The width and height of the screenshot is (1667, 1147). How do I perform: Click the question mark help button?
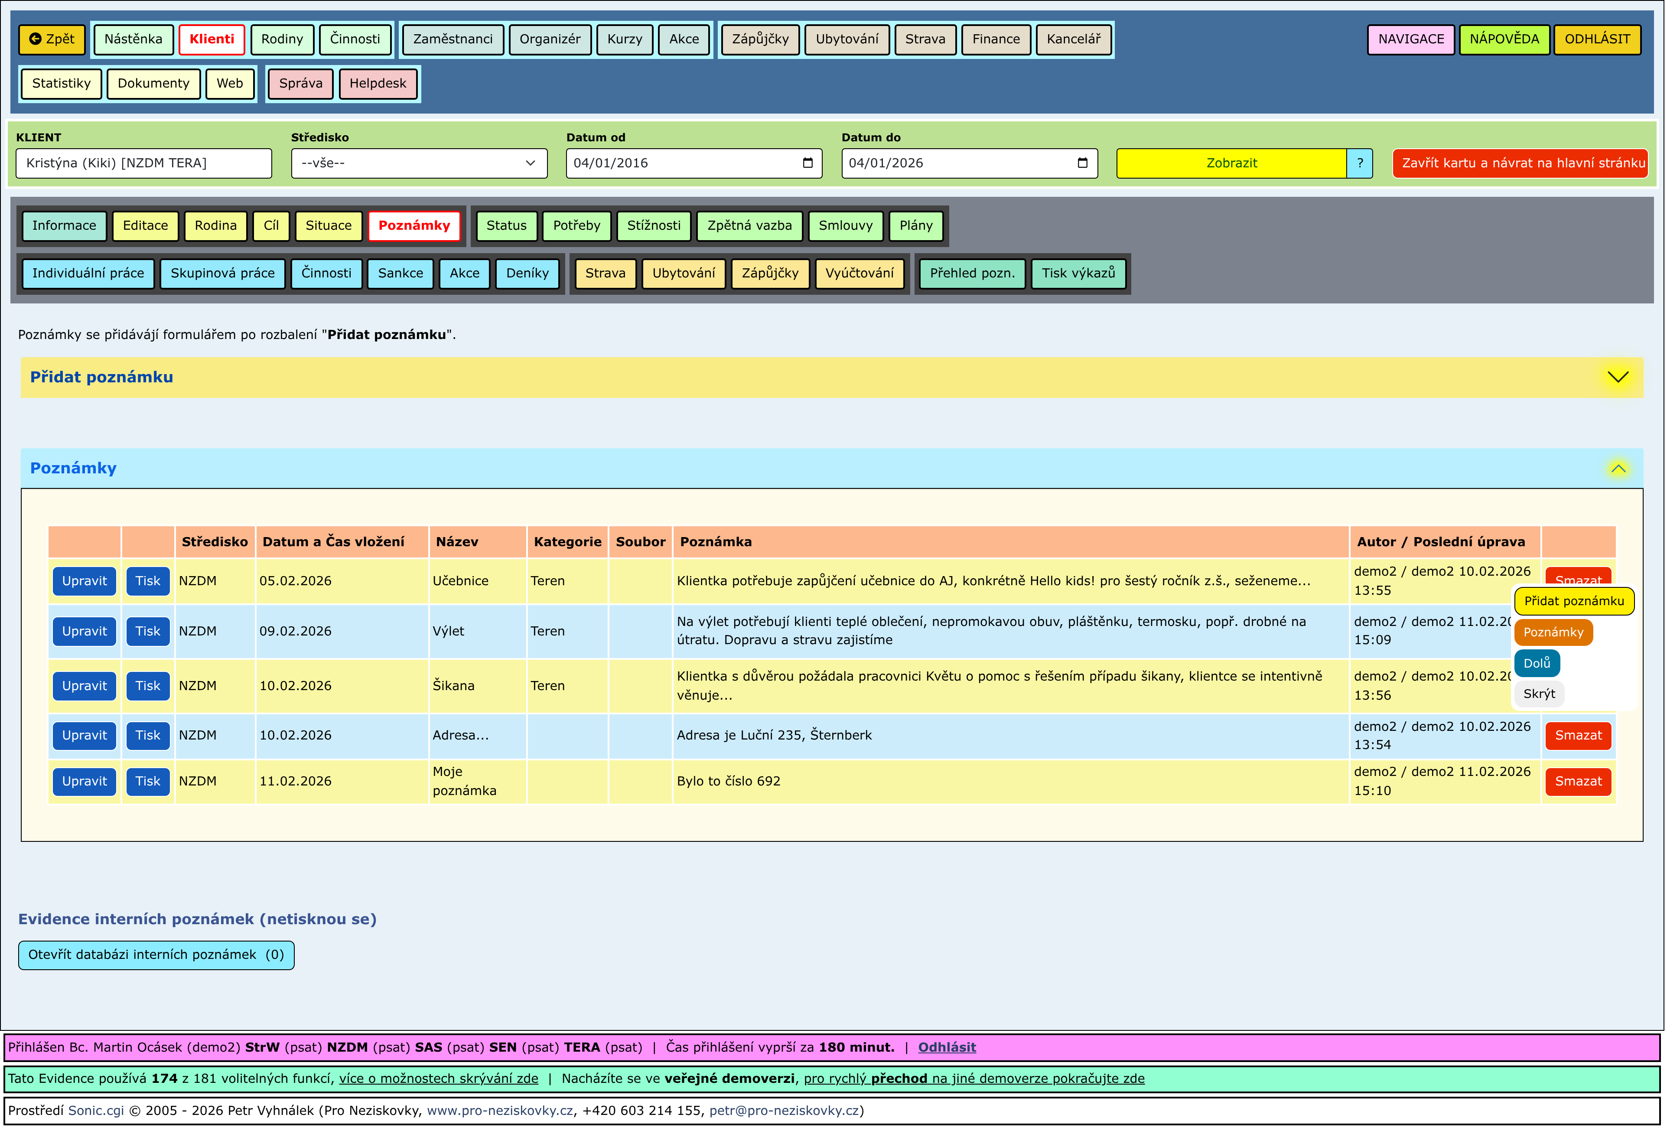coord(1359,163)
